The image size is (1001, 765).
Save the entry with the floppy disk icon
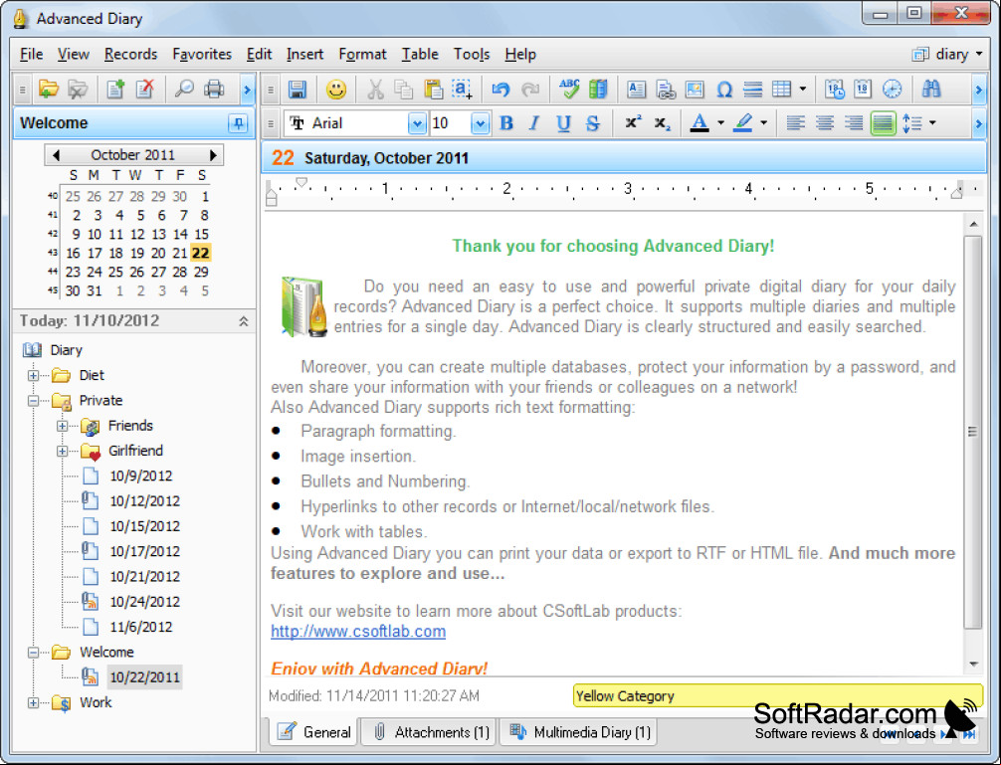[297, 90]
